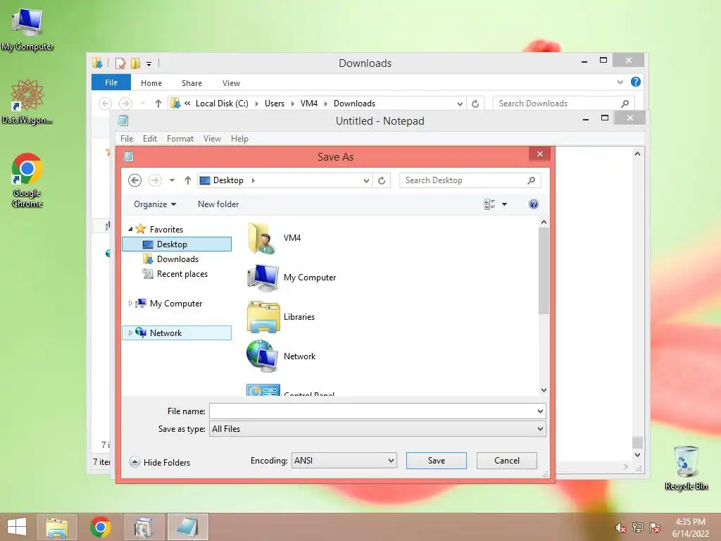This screenshot has height=541, width=721.
Task: Open Organize dropdown menu
Action: [155, 204]
